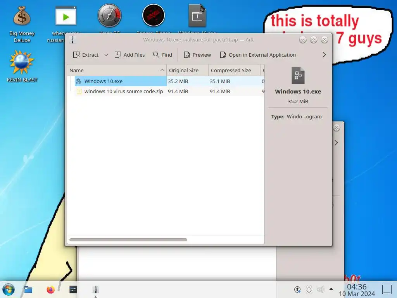Screen dimensions: 397x298
Task: Expand the hidden system tray icons arrow
Action: (331, 289)
